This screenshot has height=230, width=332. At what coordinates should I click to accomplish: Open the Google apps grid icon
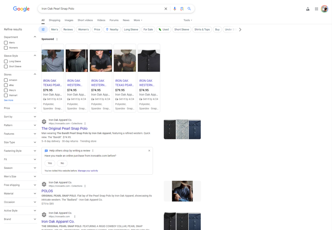[x=316, y=9]
